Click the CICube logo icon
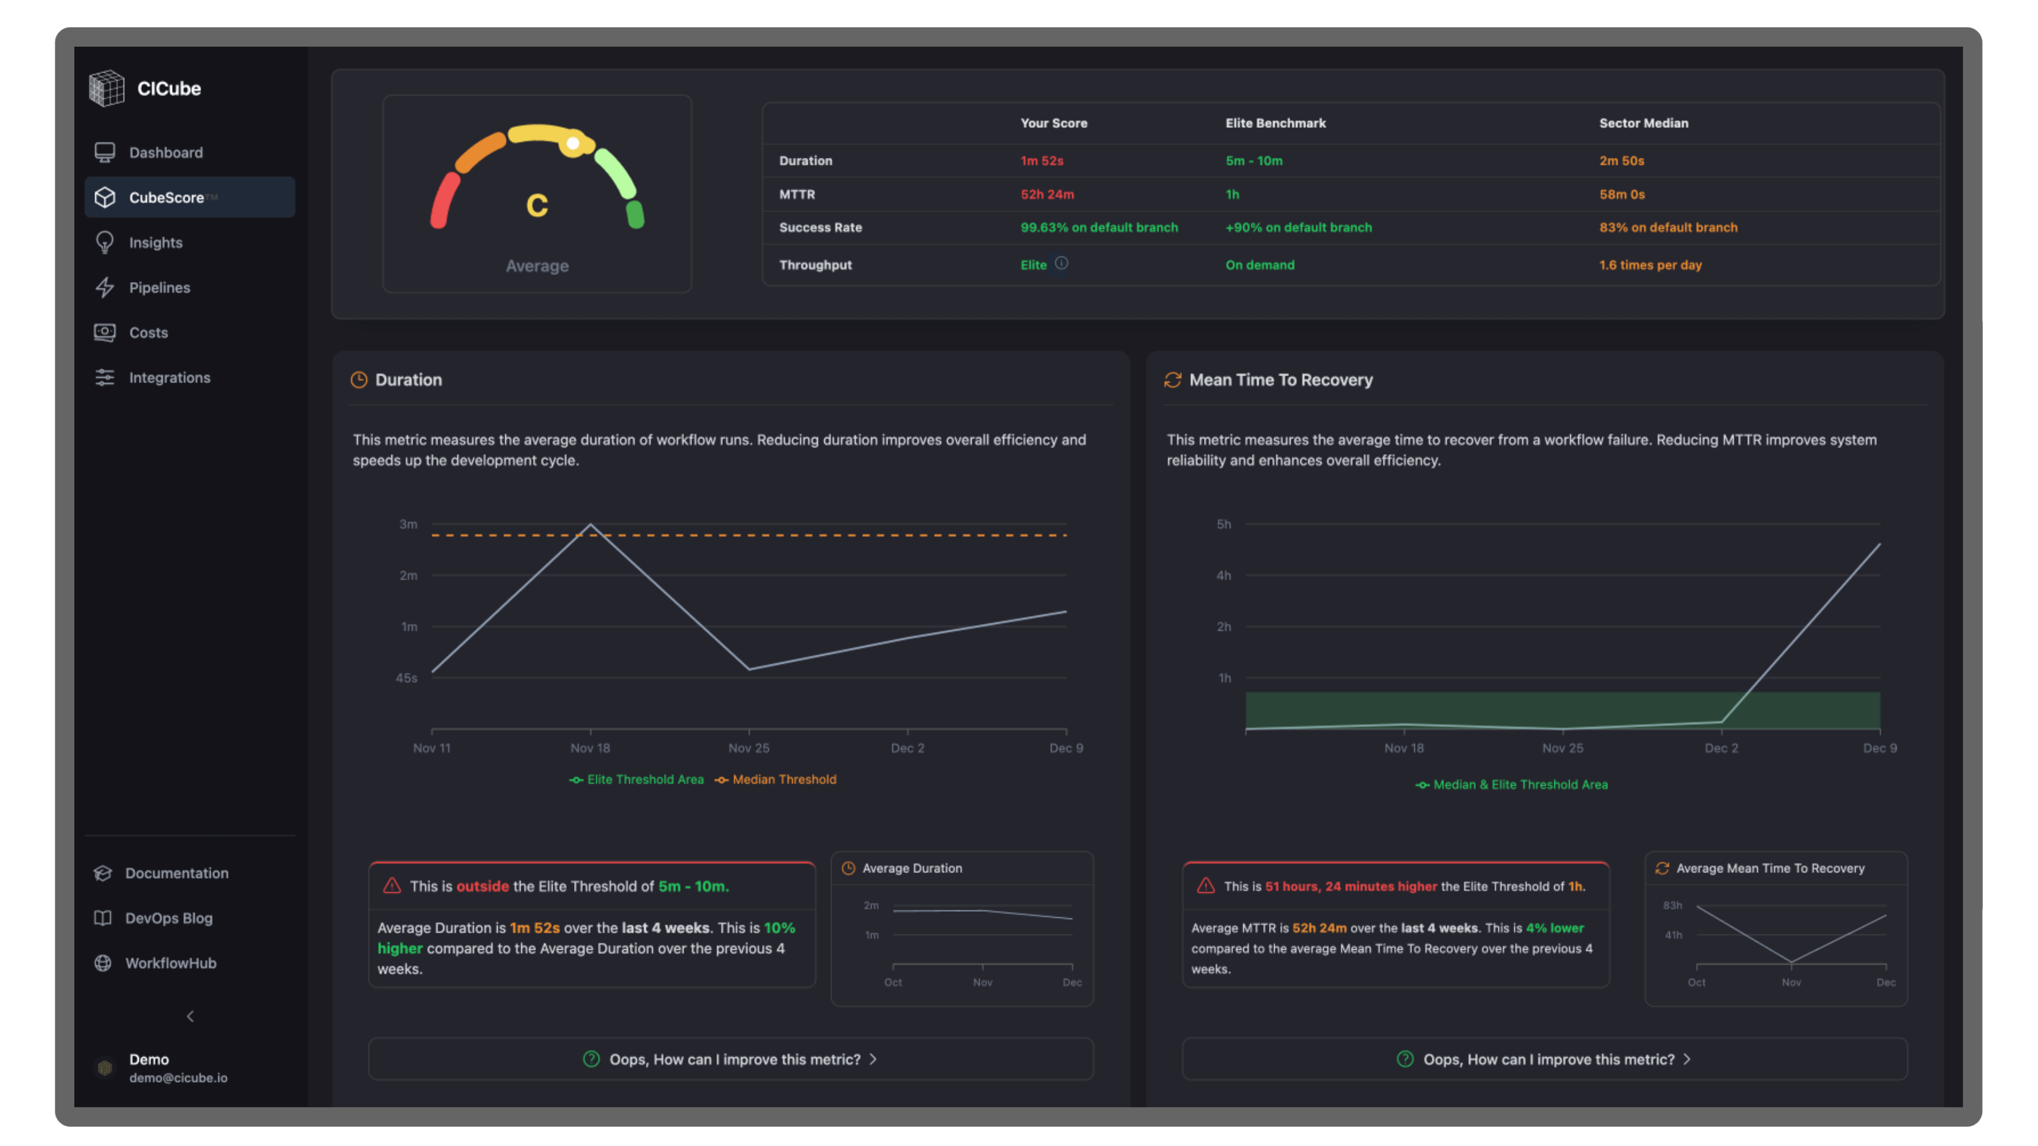 pos(106,88)
